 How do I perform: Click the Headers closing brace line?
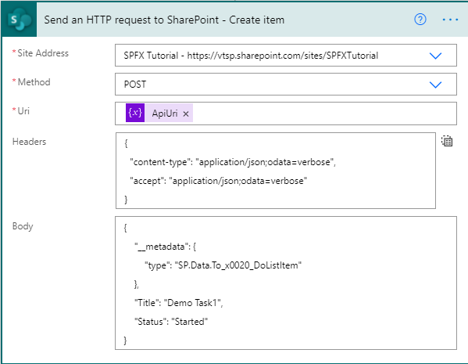click(x=126, y=199)
